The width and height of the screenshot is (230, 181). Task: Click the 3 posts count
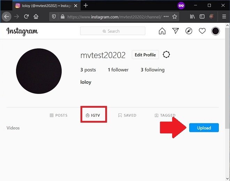(x=88, y=70)
